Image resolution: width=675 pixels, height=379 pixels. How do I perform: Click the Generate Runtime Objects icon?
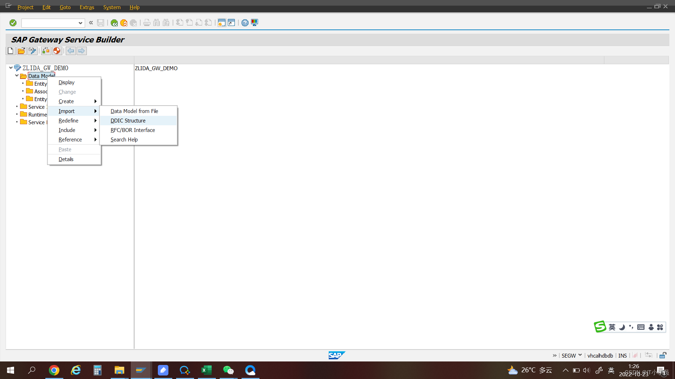point(57,51)
